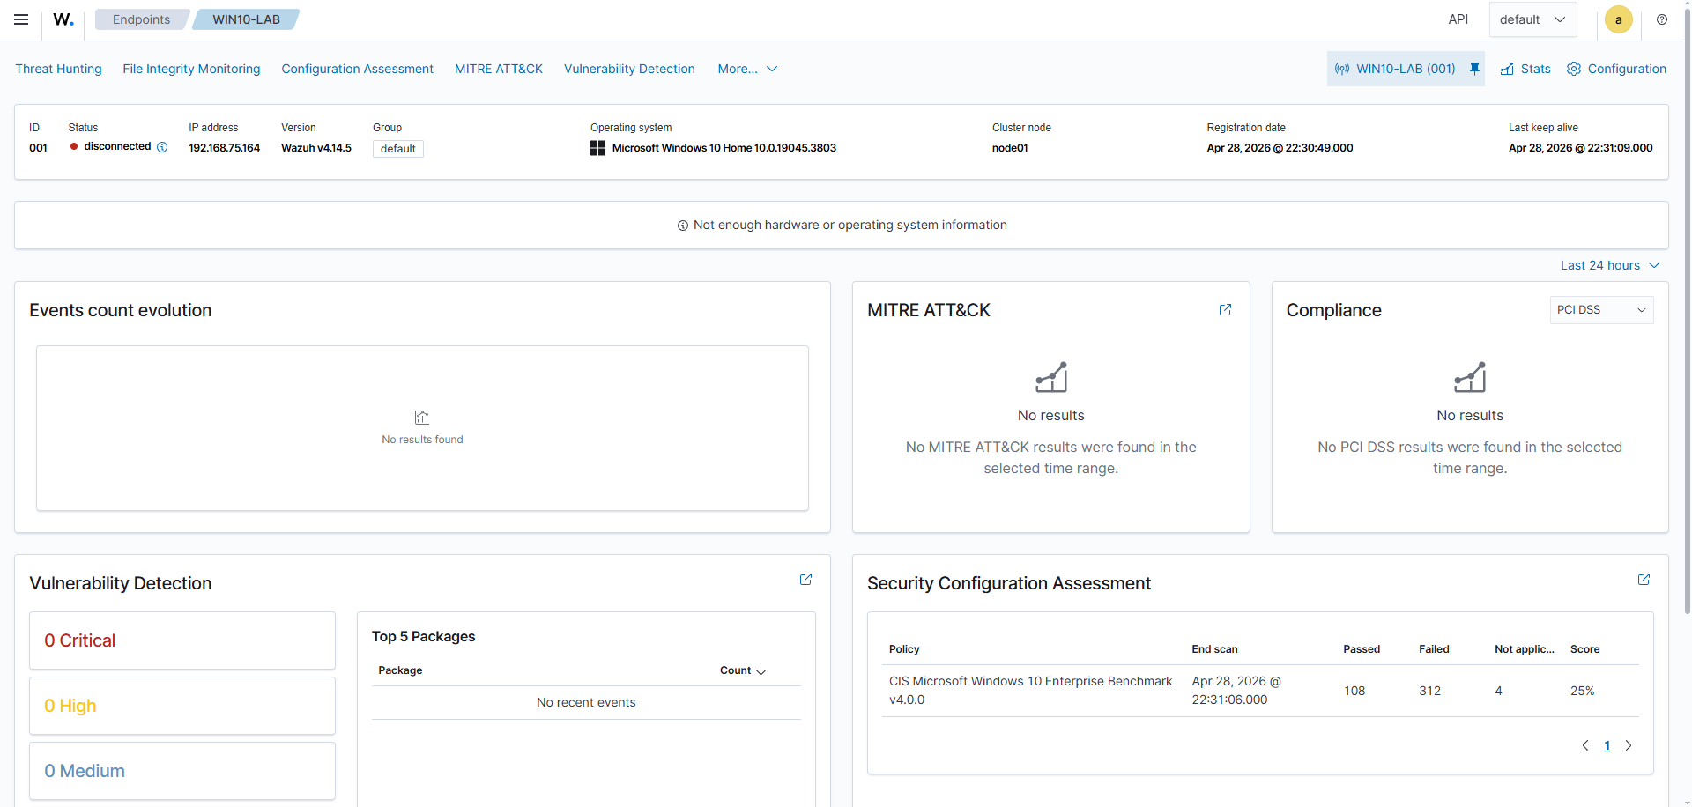Click the passed count 108
1692x807 pixels.
pos(1354,691)
